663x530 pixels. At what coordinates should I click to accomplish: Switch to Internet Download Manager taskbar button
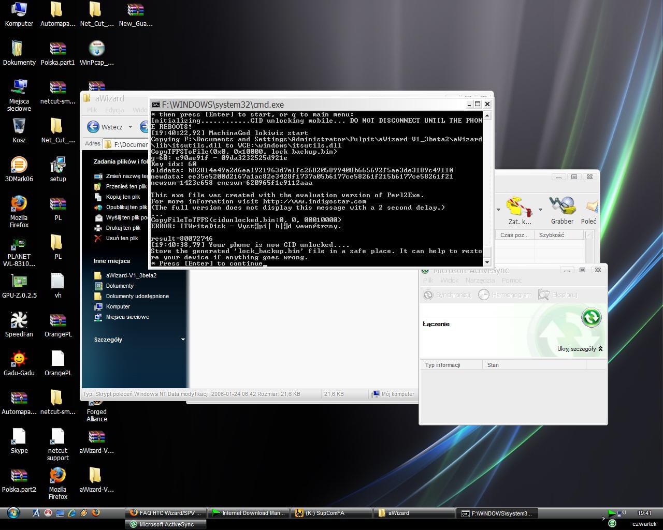[x=248, y=513]
